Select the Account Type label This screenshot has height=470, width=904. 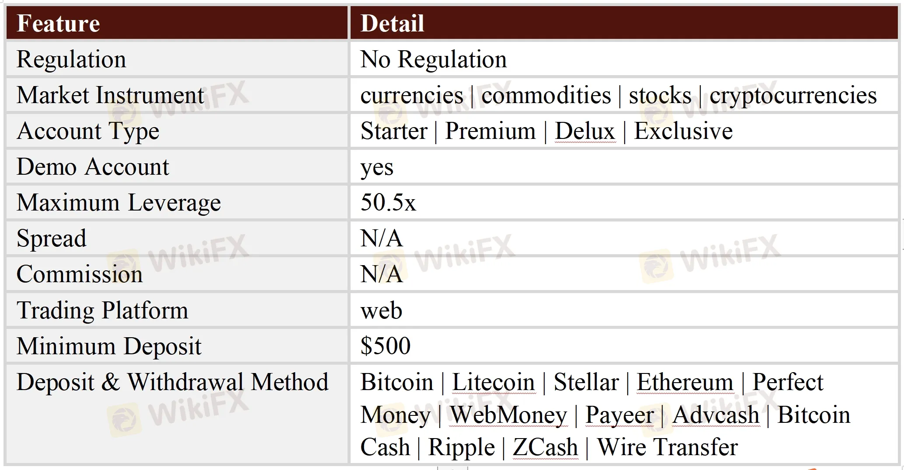[x=88, y=131]
